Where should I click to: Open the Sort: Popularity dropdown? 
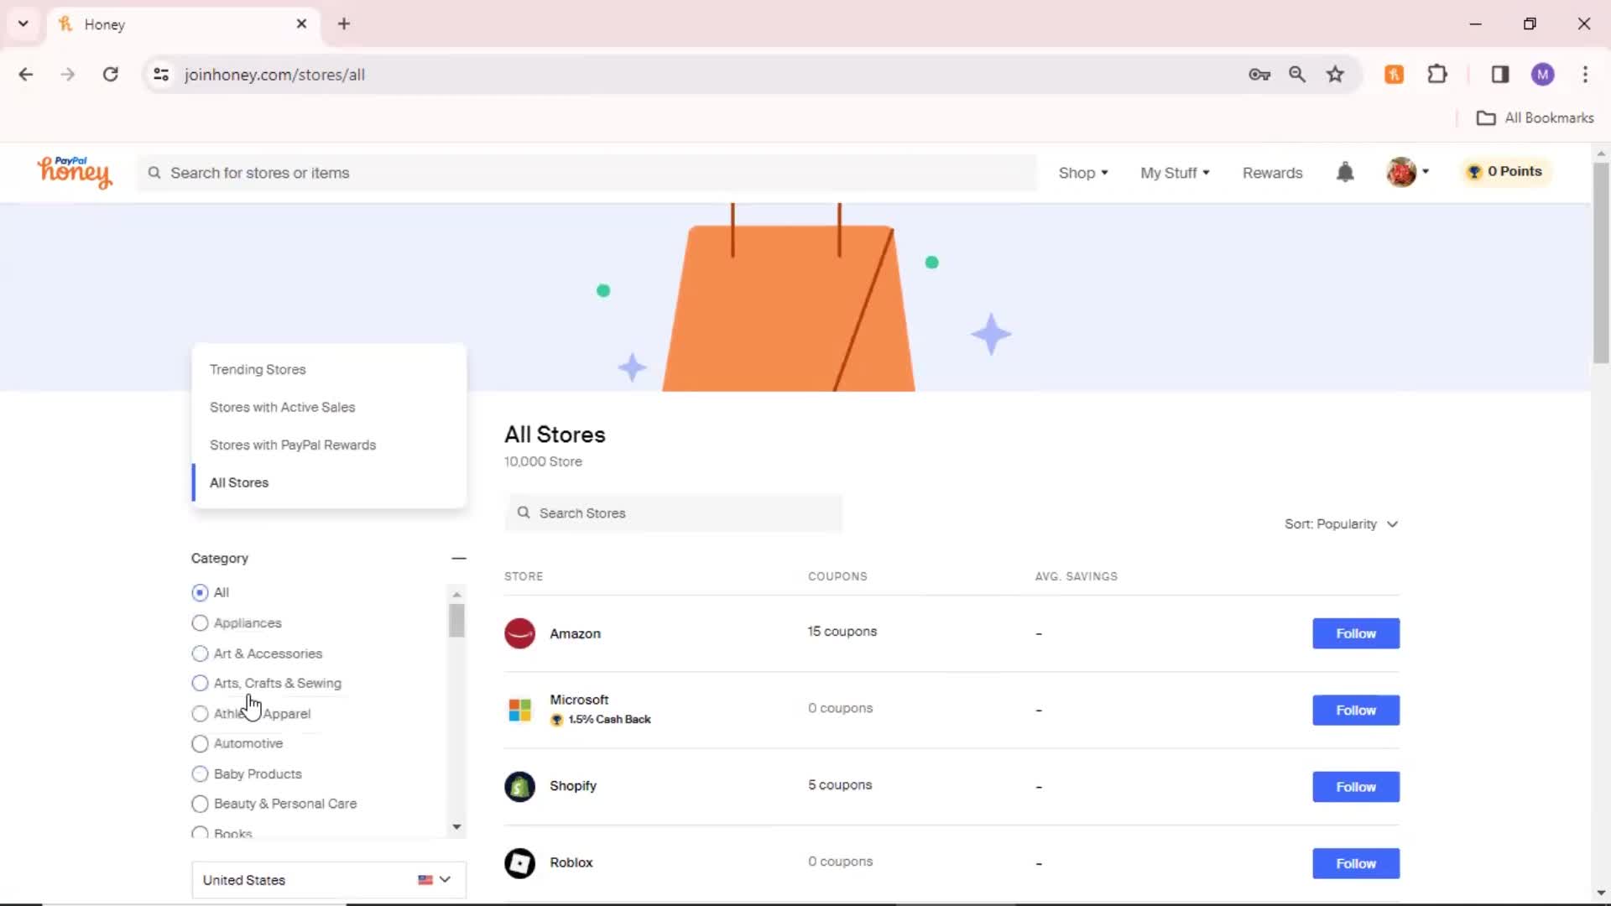click(x=1341, y=524)
